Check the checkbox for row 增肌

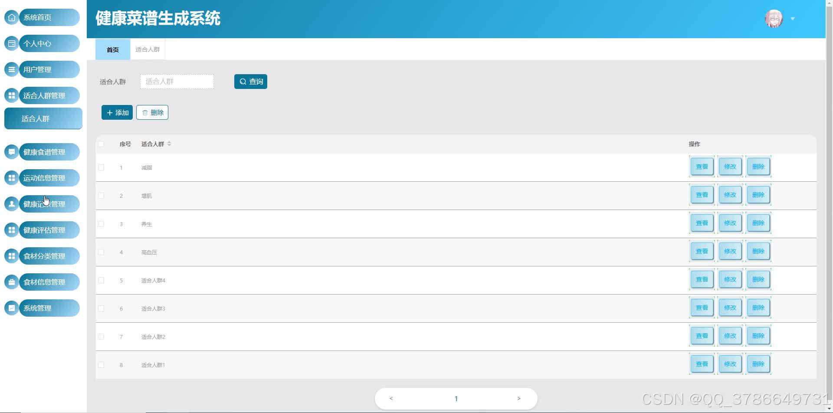101,196
